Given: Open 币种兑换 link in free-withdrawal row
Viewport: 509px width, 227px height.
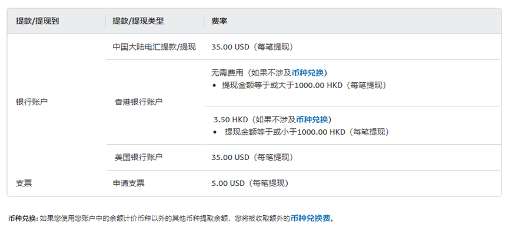Looking at the screenshot, I should (x=308, y=73).
